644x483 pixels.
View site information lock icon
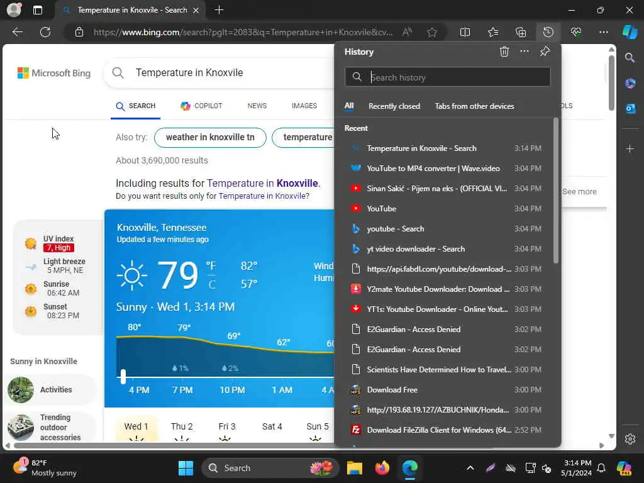coord(79,32)
